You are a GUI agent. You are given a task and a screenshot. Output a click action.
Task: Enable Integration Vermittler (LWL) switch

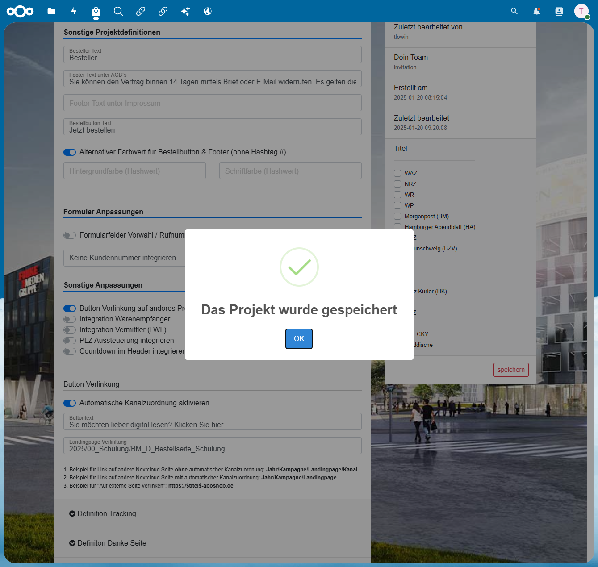coord(70,330)
